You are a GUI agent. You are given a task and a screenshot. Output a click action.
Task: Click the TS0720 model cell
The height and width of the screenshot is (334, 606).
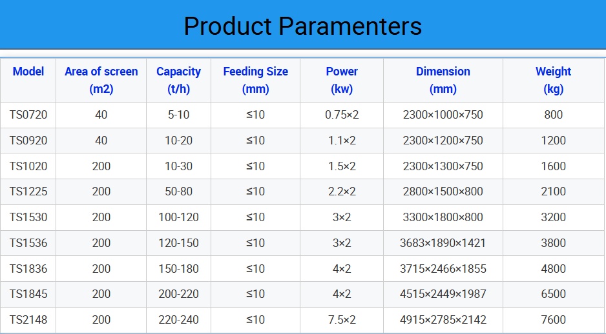click(x=28, y=115)
